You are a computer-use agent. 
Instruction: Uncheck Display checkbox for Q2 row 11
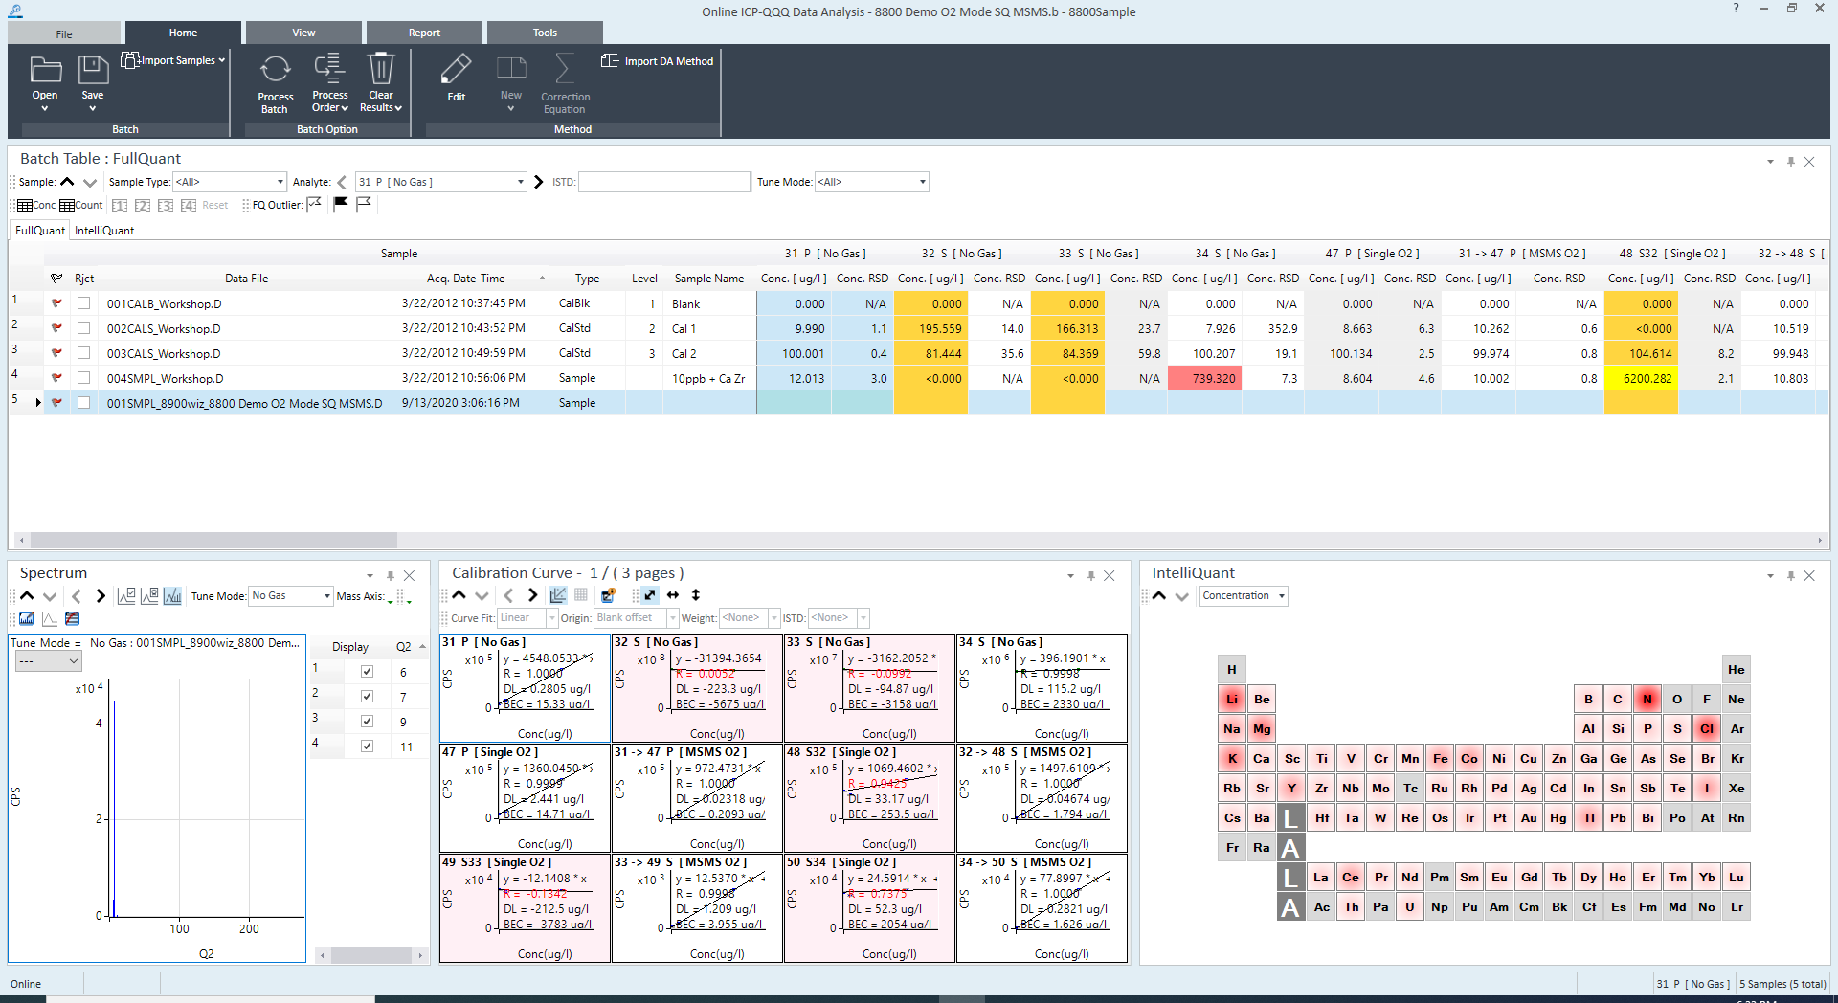(x=367, y=747)
